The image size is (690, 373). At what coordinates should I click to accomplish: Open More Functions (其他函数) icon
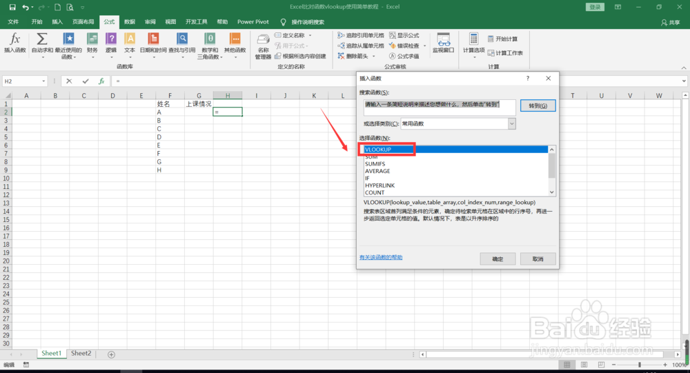click(235, 44)
